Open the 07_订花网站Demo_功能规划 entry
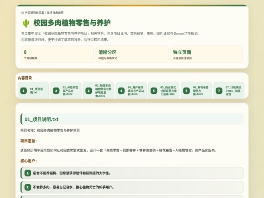264x198 pixels. pyautogui.click(x=229, y=90)
